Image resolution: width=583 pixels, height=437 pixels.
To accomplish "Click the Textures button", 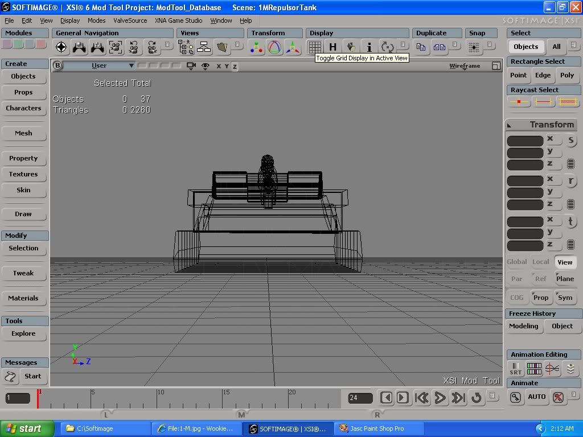I will [23, 174].
